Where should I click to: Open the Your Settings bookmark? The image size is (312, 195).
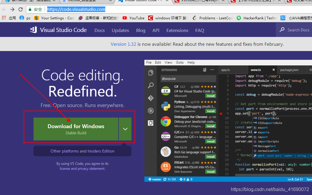[x=54, y=18]
